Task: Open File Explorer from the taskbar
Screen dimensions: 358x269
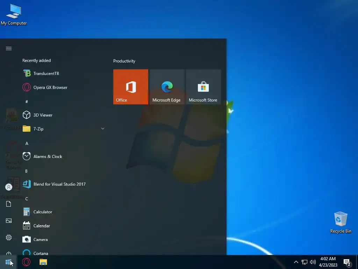Action: [x=43, y=262]
